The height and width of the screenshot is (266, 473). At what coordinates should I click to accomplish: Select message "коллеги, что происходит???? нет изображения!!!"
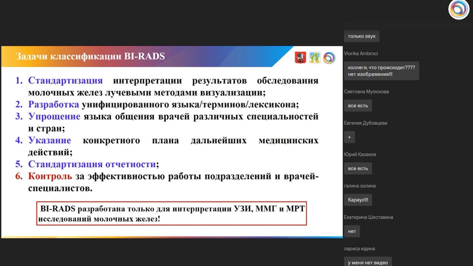pos(381,71)
